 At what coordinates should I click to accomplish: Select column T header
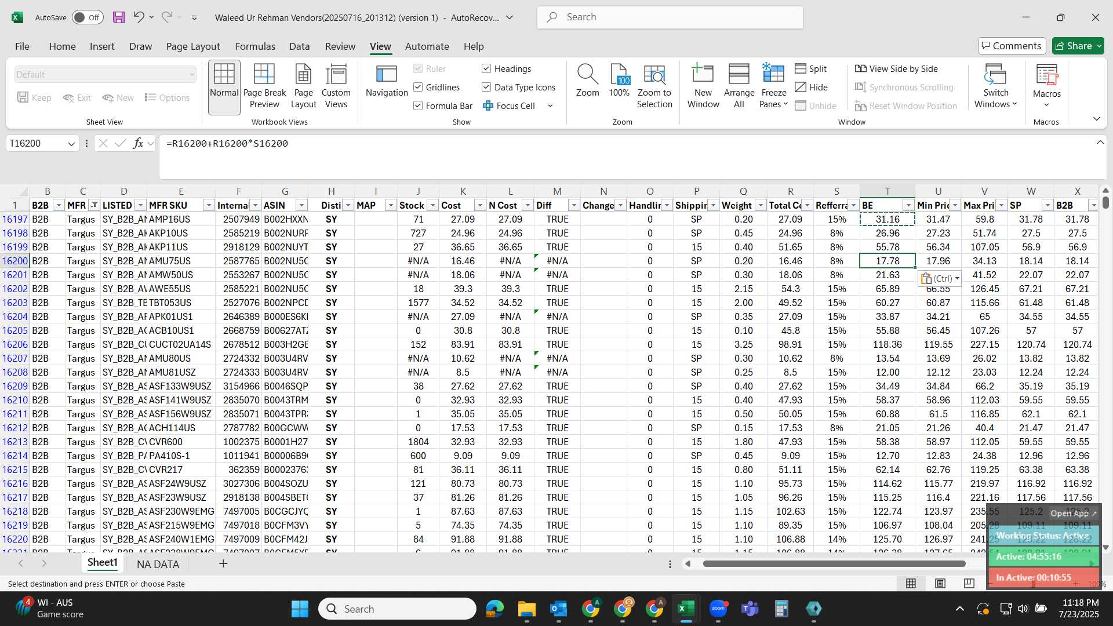click(887, 191)
